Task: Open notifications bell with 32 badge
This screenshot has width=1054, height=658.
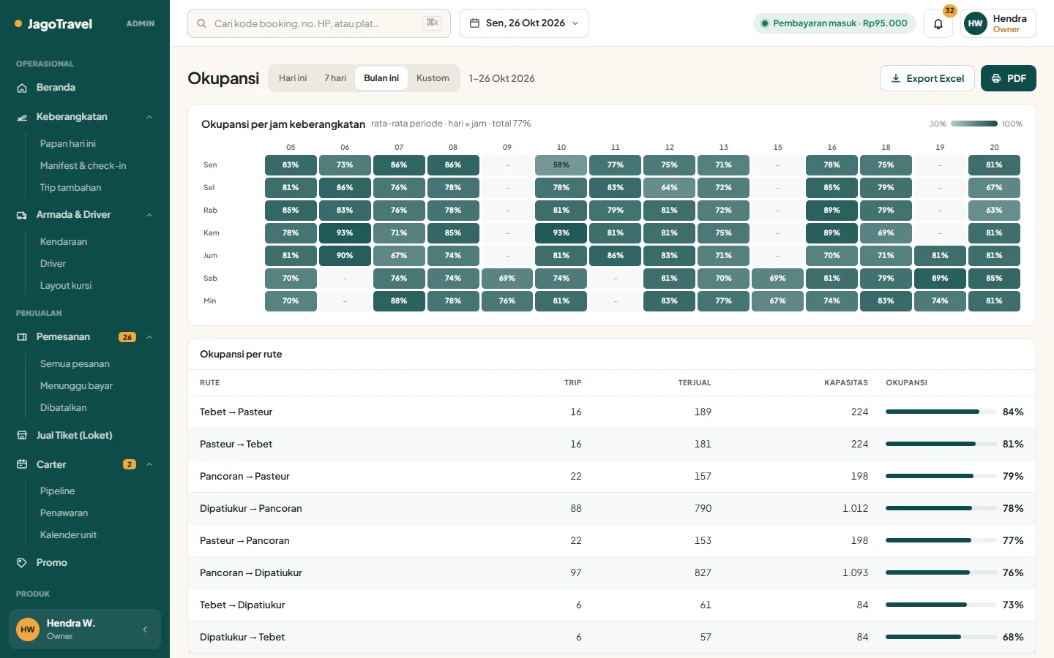Action: pyautogui.click(x=938, y=23)
